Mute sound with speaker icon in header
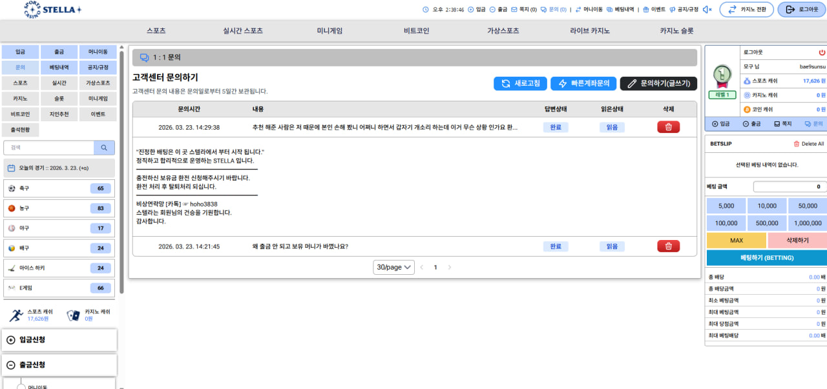The height and width of the screenshot is (389, 827). pyautogui.click(x=707, y=10)
